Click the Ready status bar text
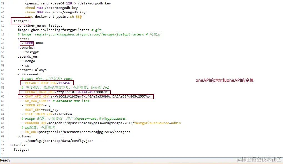 (x=5, y=160)
